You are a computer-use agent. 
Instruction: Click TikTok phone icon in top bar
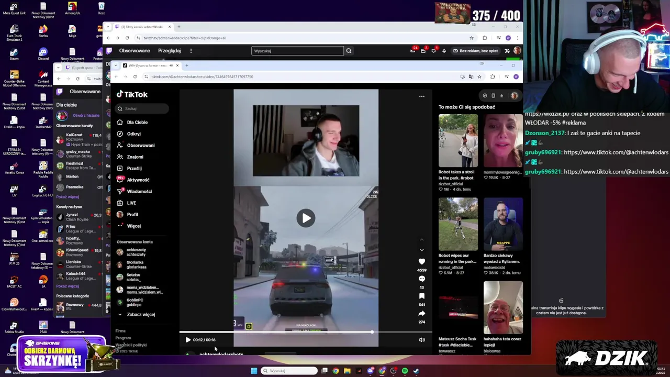pyautogui.click(x=493, y=95)
